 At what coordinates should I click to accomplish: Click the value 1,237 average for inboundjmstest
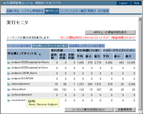pyautogui.click(x=80, y=84)
